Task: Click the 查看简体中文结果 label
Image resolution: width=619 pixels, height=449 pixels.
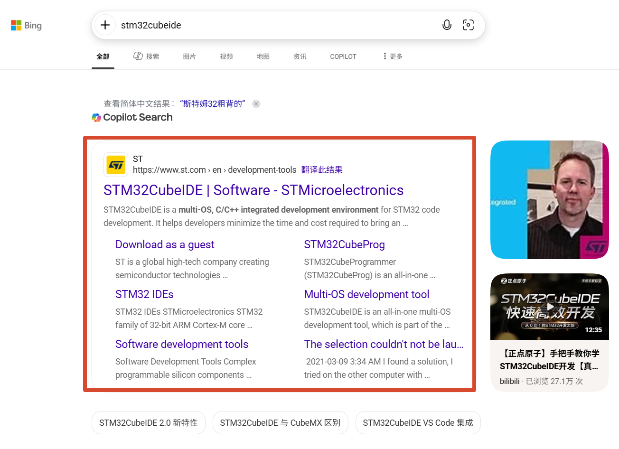Action: (x=139, y=104)
